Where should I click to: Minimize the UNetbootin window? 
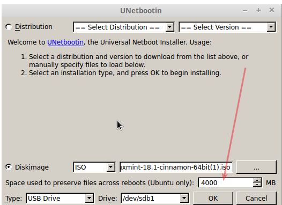coord(245,11)
